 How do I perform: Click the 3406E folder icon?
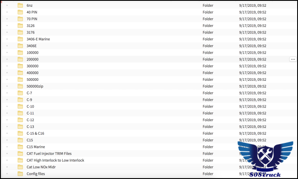[20, 46]
